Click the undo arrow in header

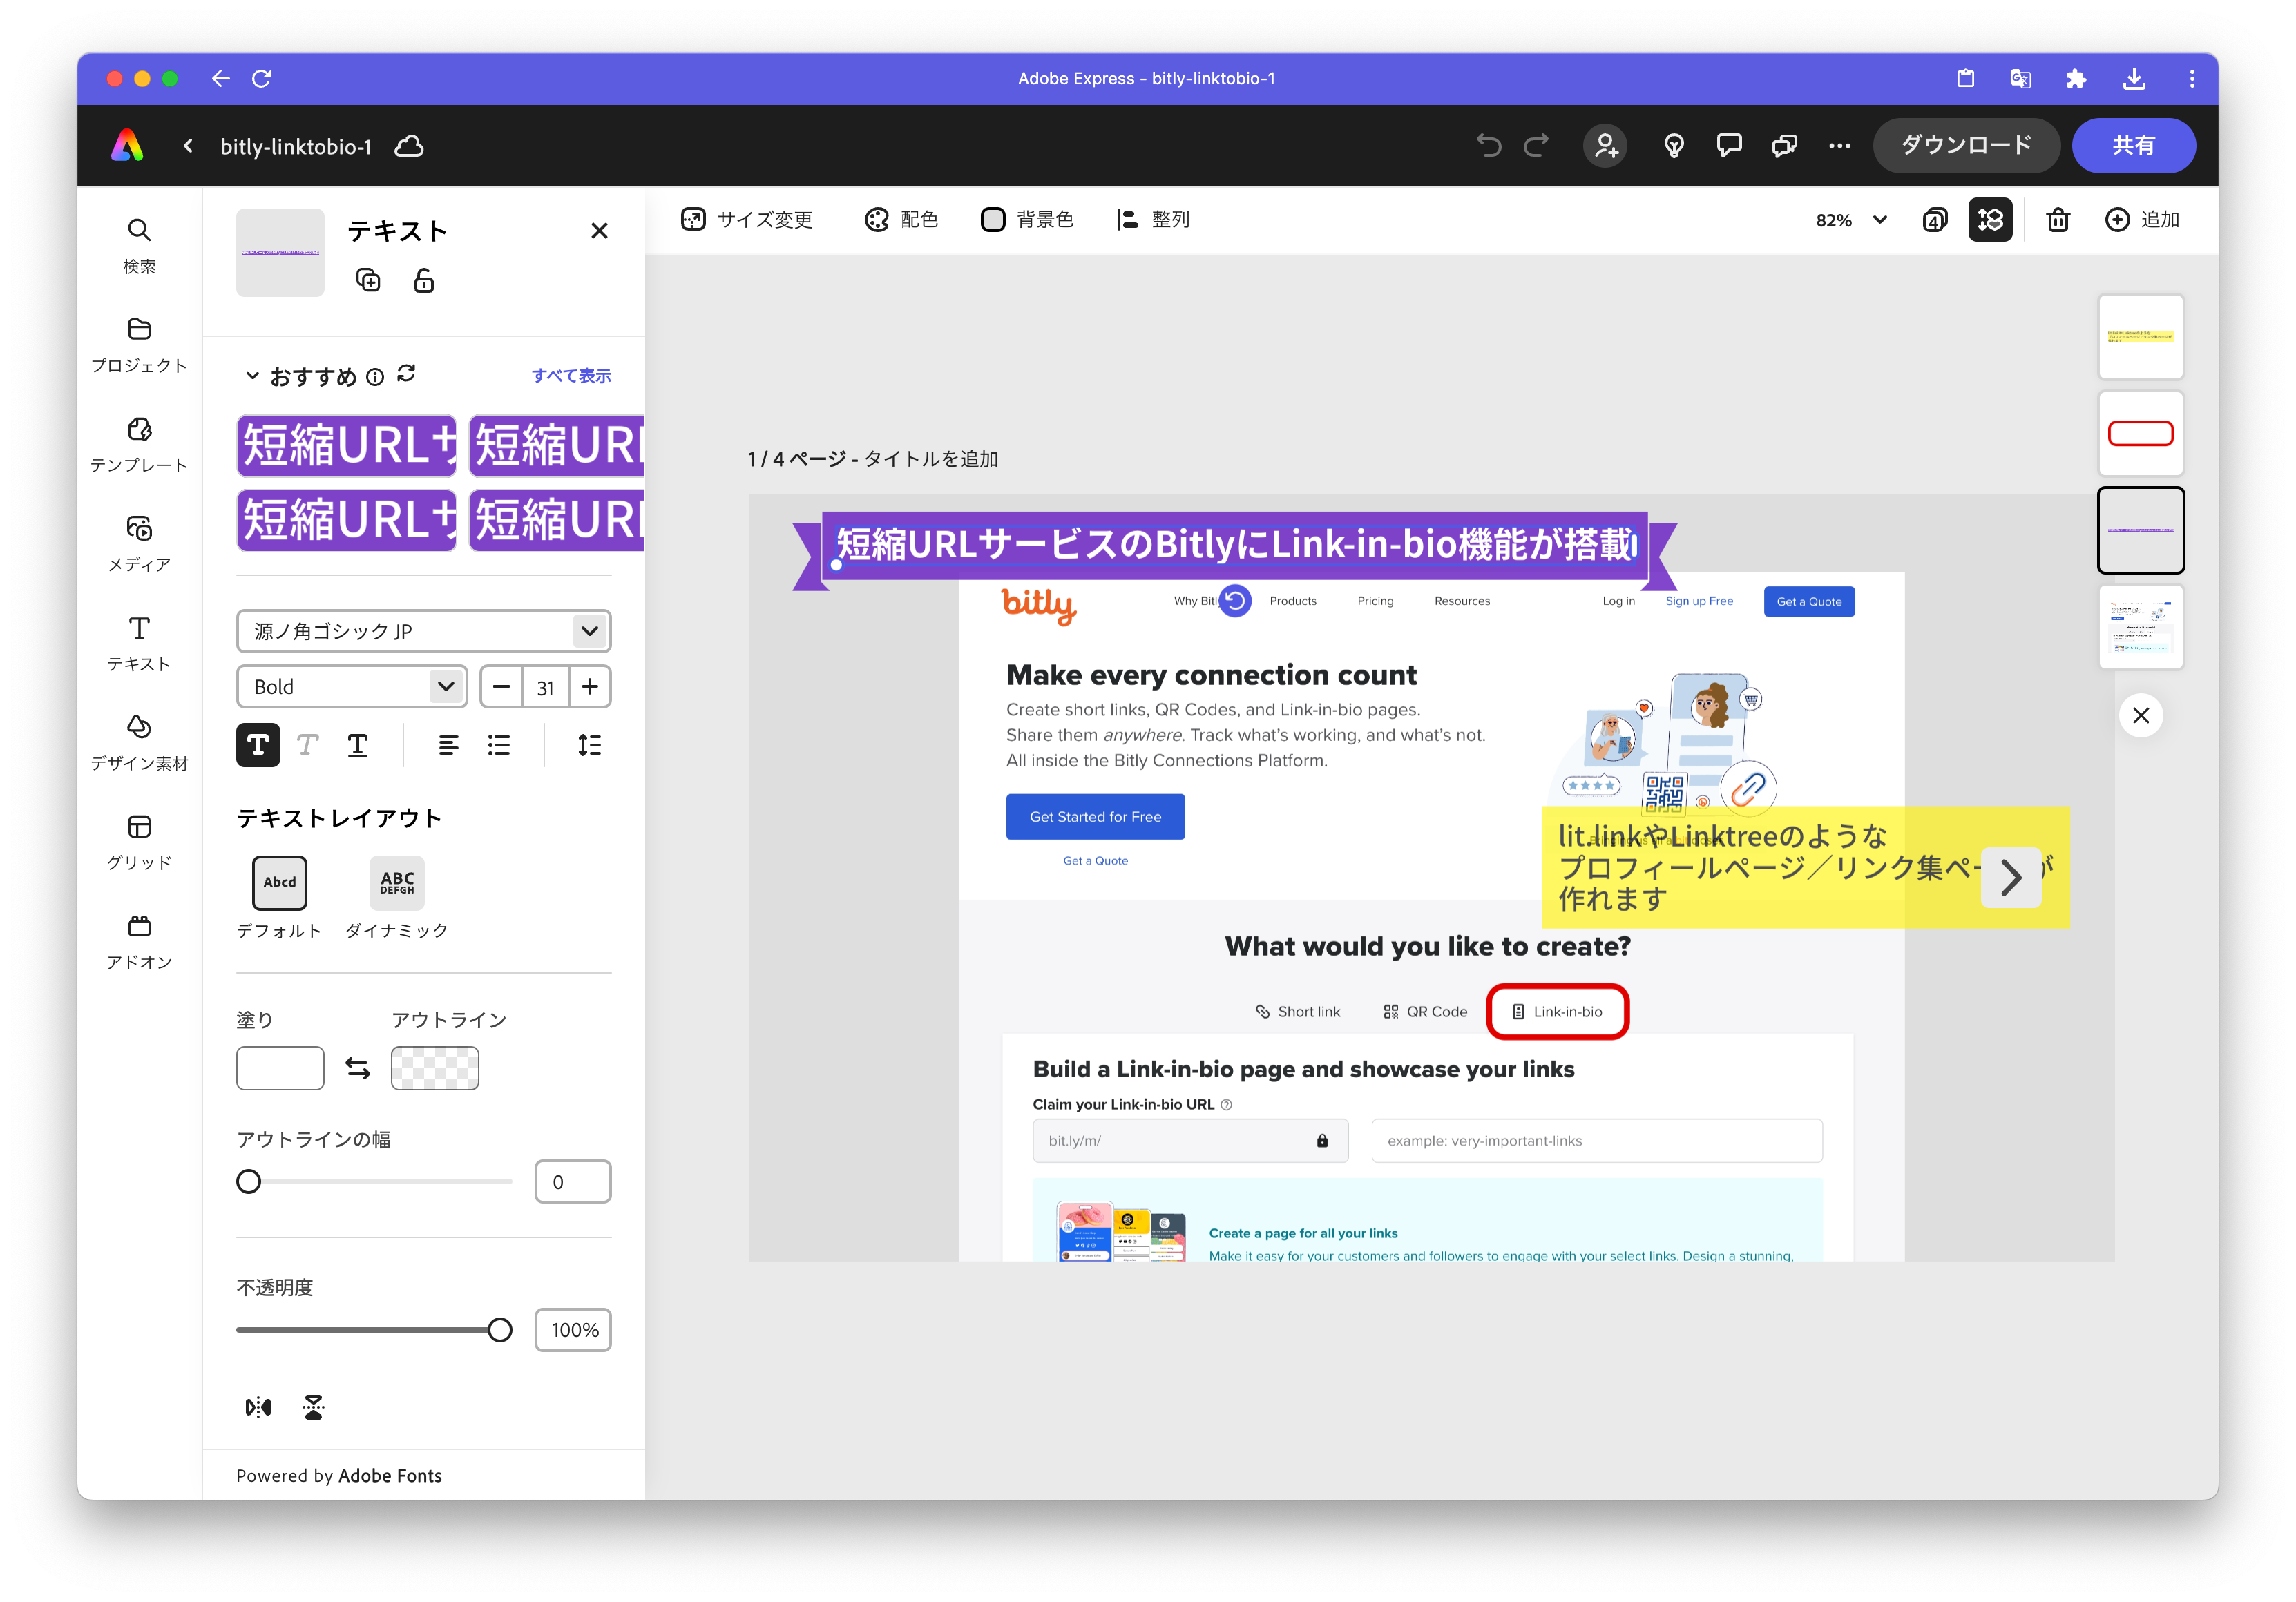[x=1488, y=146]
